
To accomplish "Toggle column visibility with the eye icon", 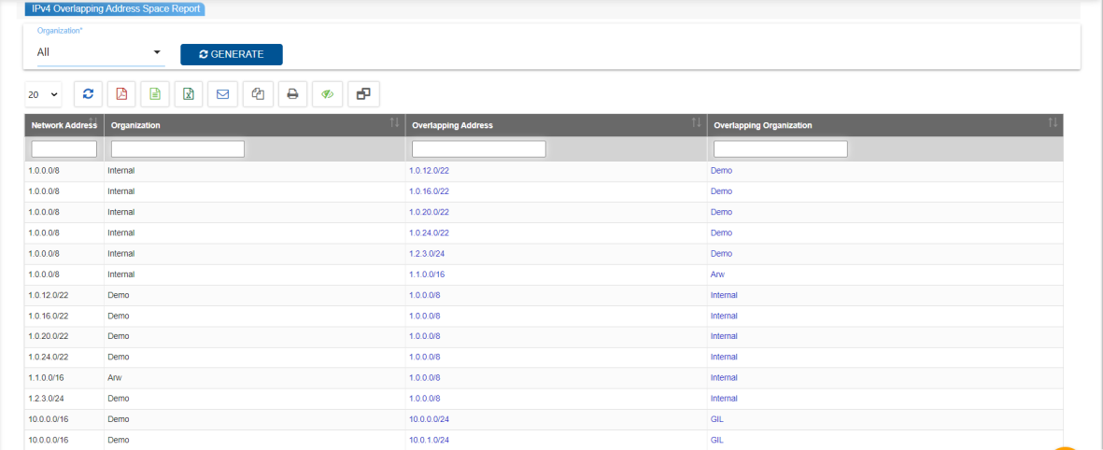I will 327,94.
